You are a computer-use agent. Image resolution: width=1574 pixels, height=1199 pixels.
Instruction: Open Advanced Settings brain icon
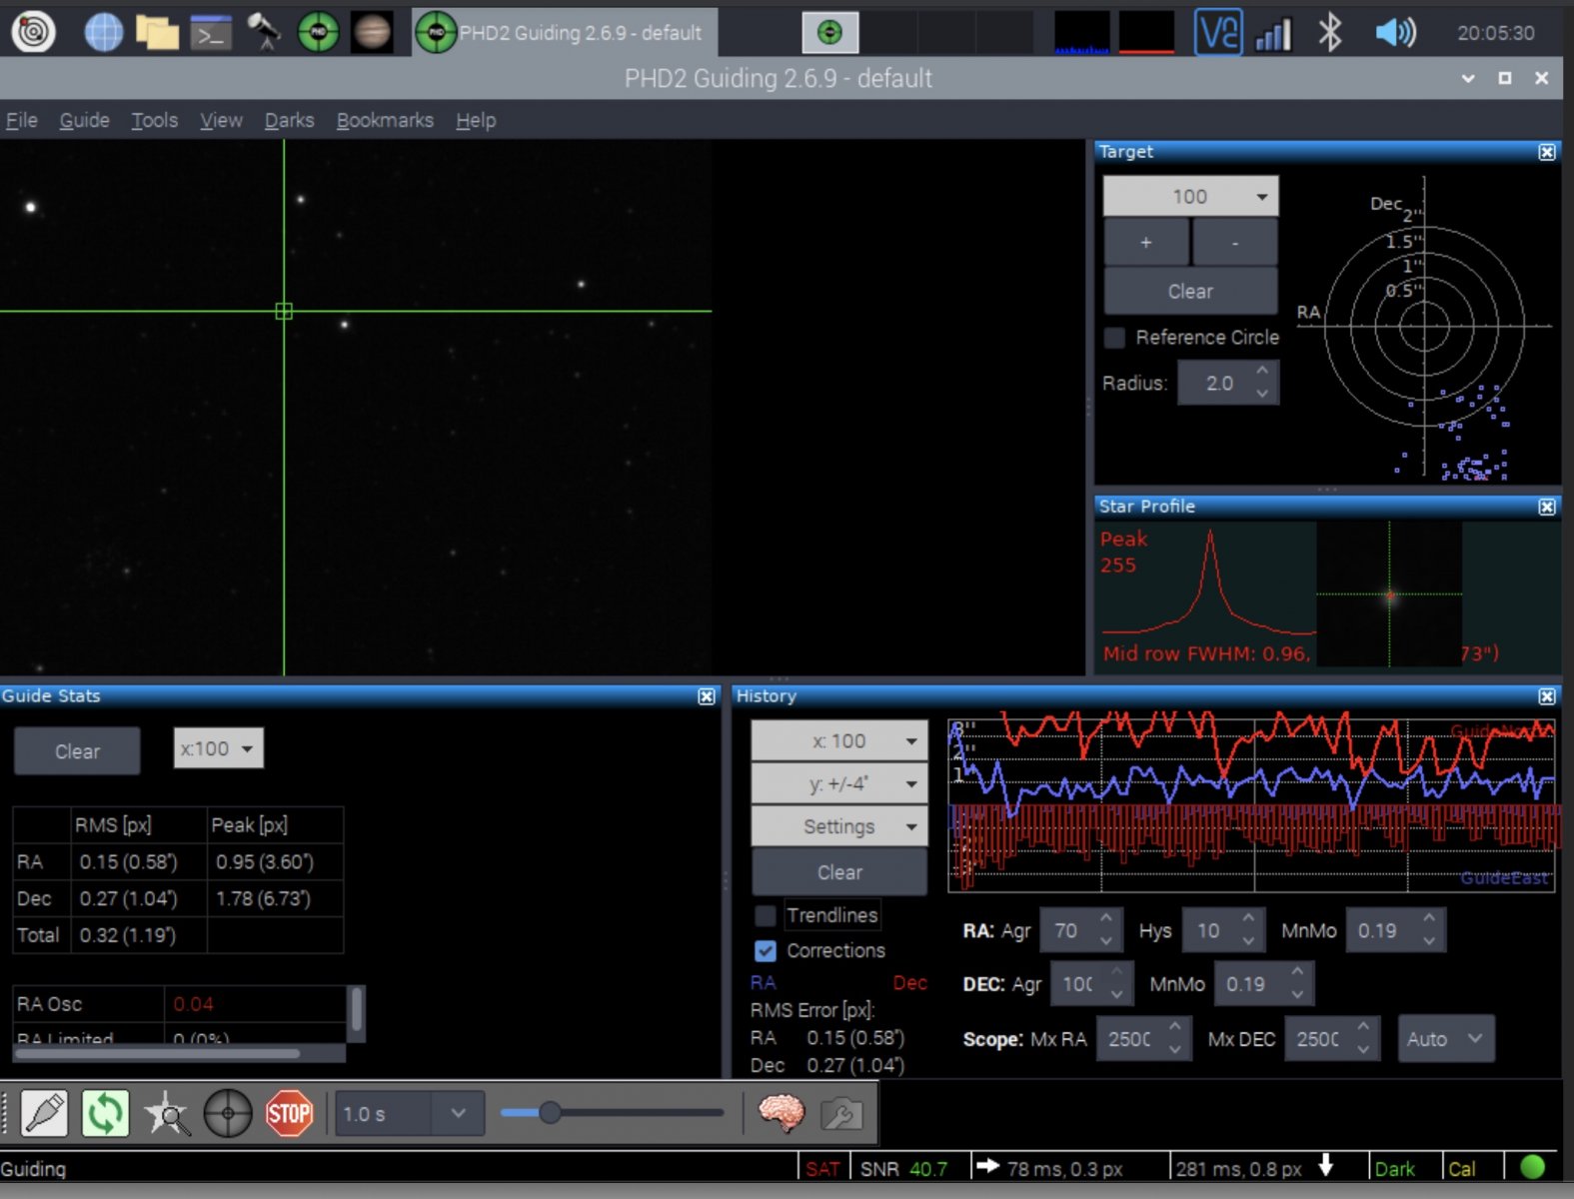pyautogui.click(x=781, y=1113)
